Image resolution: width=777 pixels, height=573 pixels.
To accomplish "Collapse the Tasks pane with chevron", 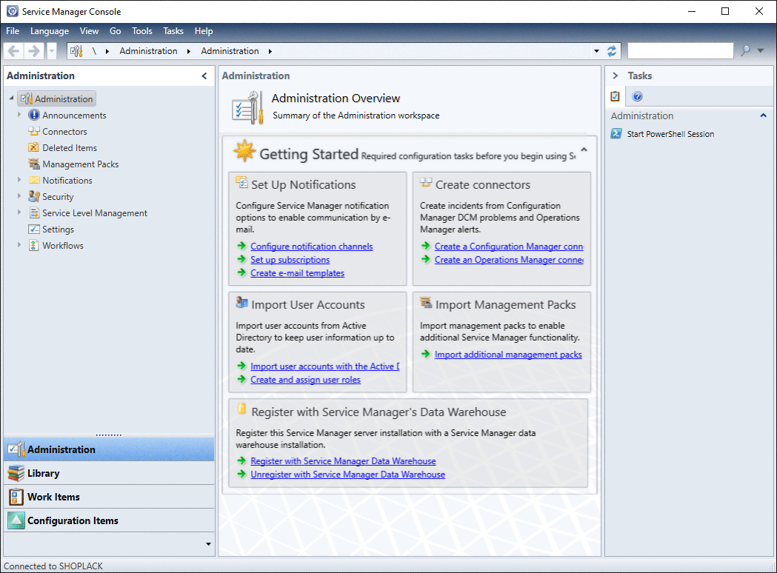I will point(616,76).
